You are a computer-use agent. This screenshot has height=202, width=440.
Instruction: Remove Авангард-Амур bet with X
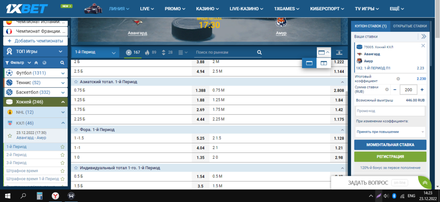423,46
